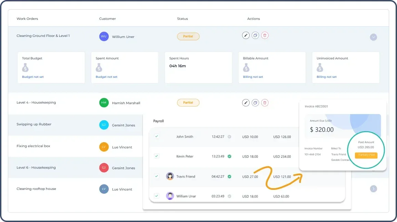Click the duplicate icon for Cleaning Ground Floor
Viewport: 397px width, 222px height.
(x=255, y=35)
